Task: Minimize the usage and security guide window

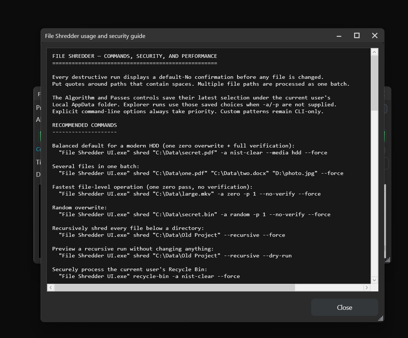Action: point(339,36)
